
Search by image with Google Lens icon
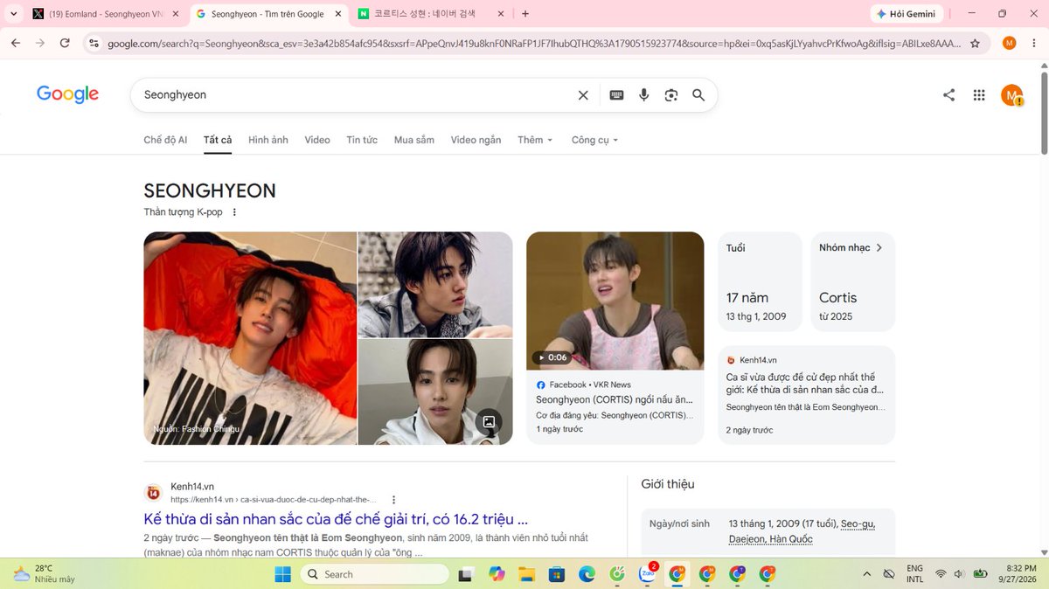click(671, 95)
